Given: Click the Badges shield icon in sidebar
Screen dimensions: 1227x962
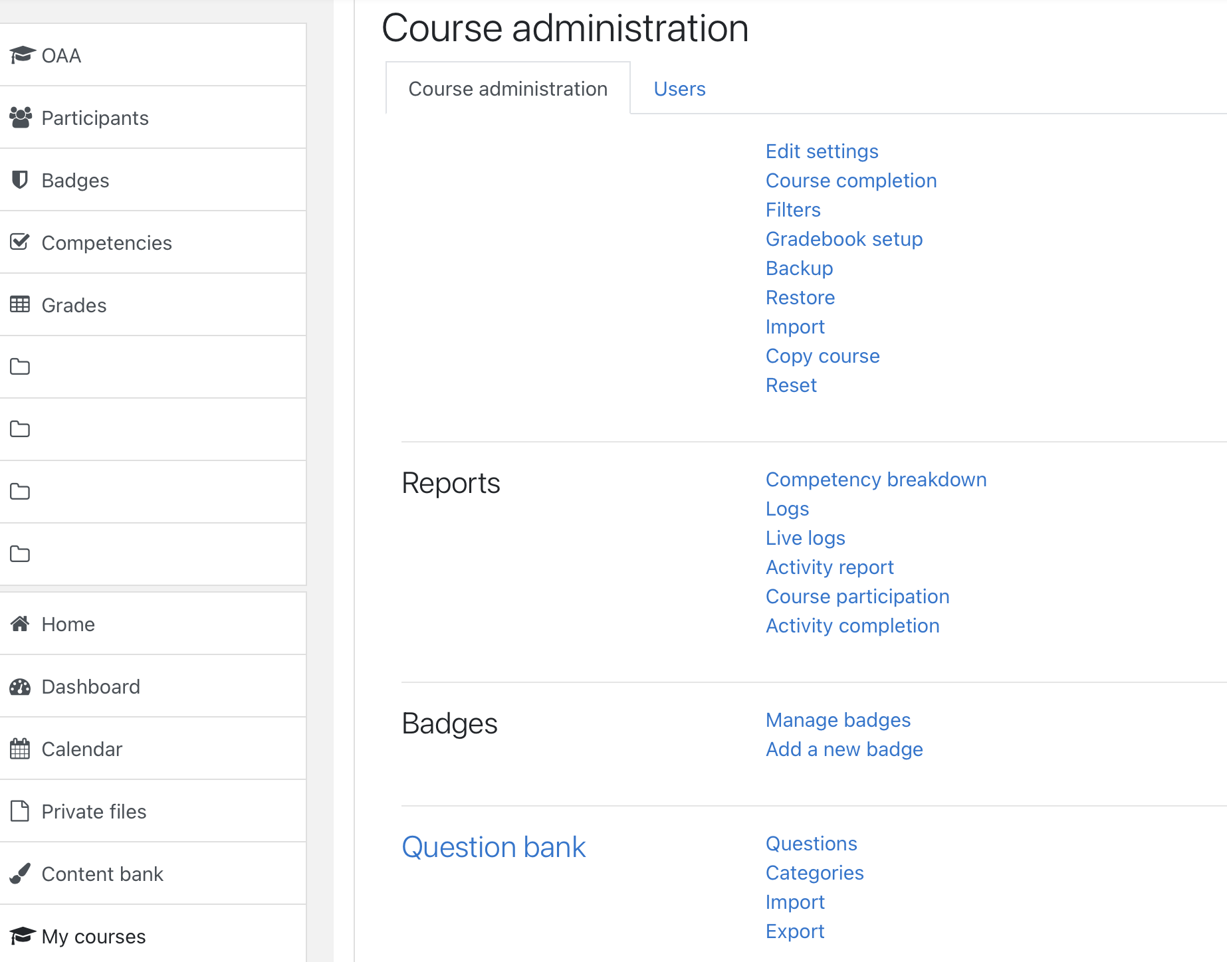Looking at the screenshot, I should [x=20, y=180].
